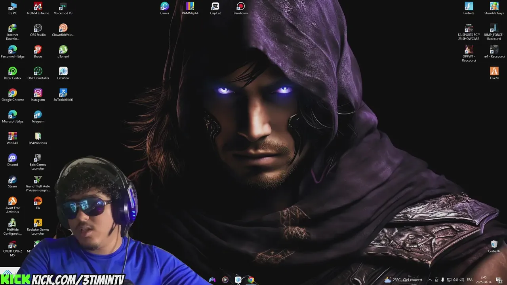
Task: Click game controller taskbar icon
Action: (x=212, y=280)
